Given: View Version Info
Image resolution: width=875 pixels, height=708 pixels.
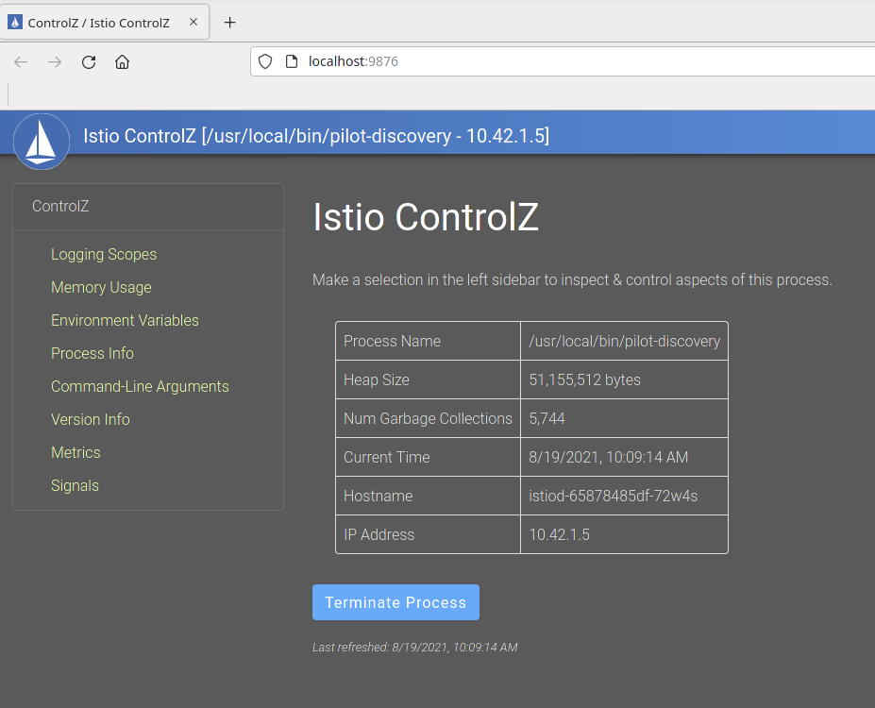Looking at the screenshot, I should click(x=90, y=419).
